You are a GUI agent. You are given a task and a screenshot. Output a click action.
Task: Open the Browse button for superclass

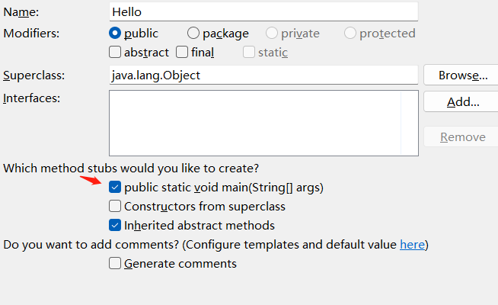(461, 75)
